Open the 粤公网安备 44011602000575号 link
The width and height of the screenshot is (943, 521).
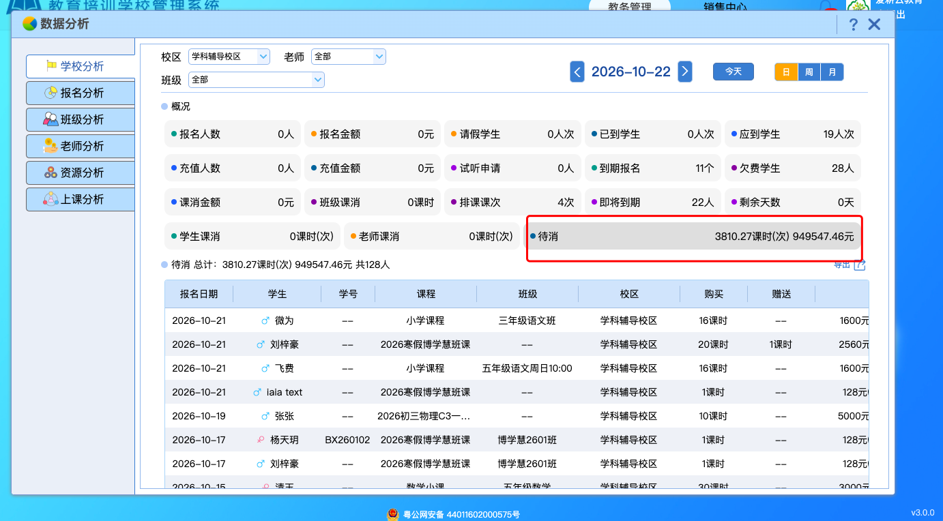click(462, 515)
